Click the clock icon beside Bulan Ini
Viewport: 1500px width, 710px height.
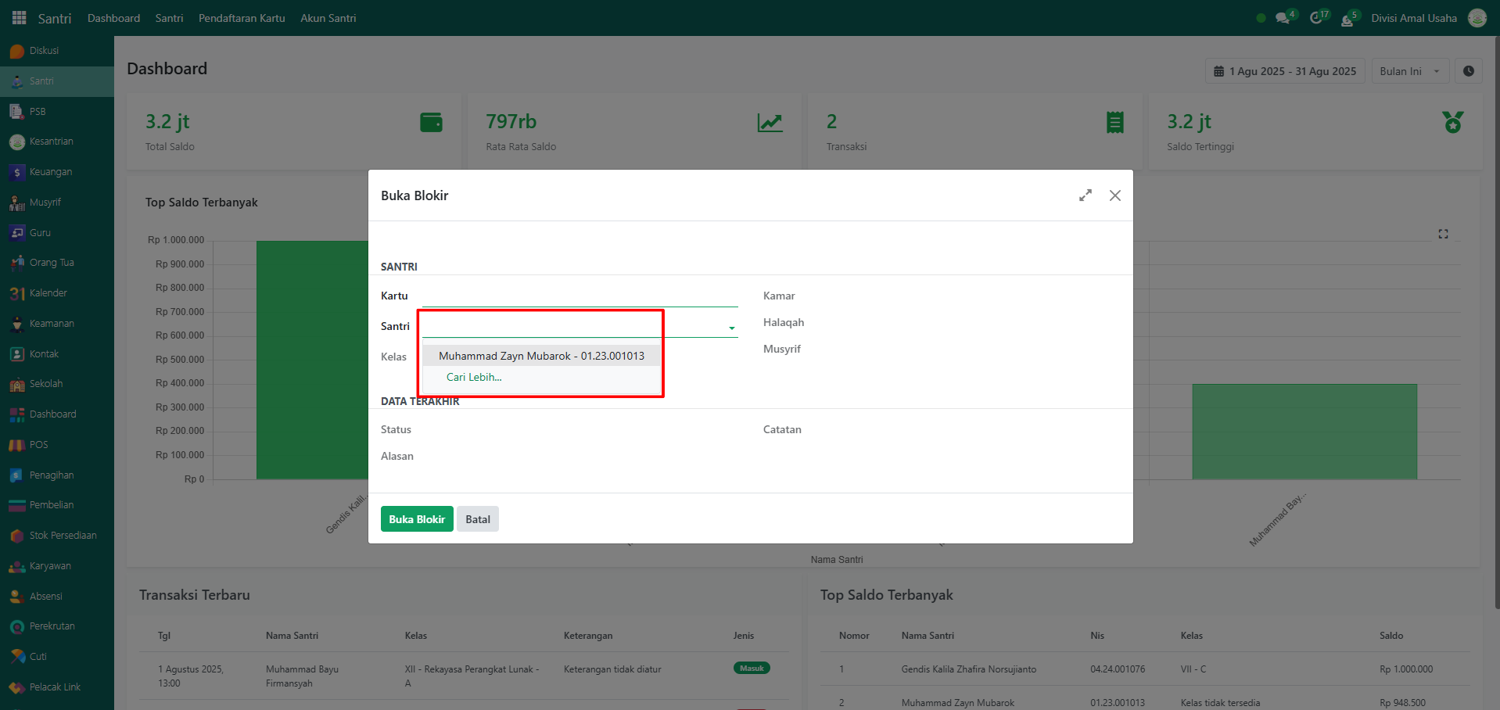click(1468, 71)
